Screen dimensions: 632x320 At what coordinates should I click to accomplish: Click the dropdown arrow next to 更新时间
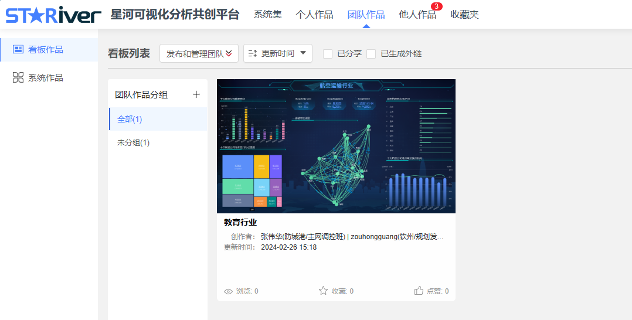coord(304,53)
